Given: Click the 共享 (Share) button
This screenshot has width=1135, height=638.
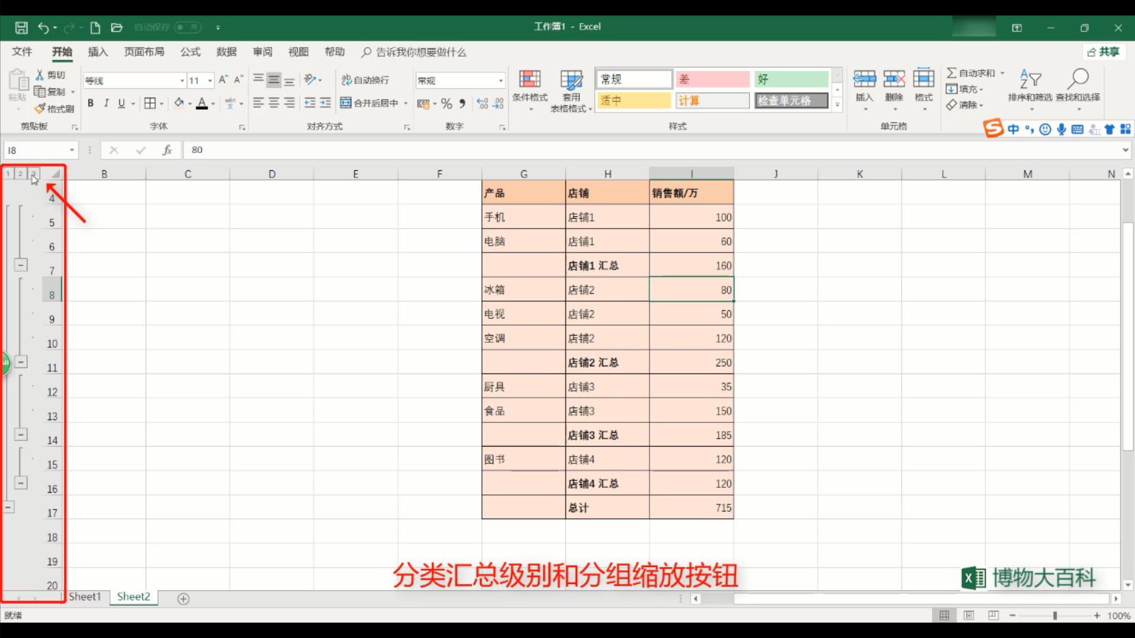Looking at the screenshot, I should 1103,51.
